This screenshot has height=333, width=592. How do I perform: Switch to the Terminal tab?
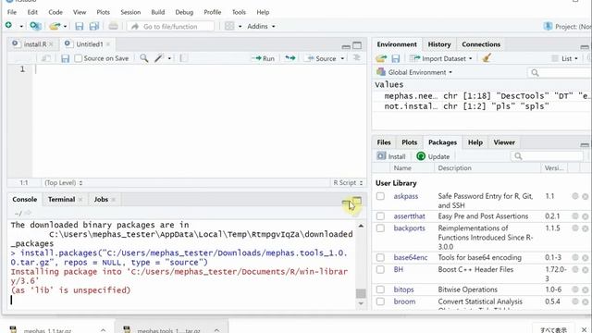[62, 200]
